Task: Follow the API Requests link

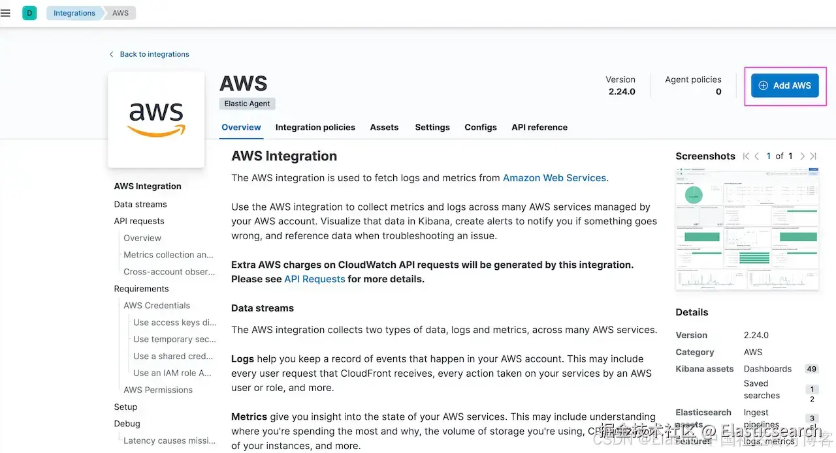Action: (x=315, y=279)
